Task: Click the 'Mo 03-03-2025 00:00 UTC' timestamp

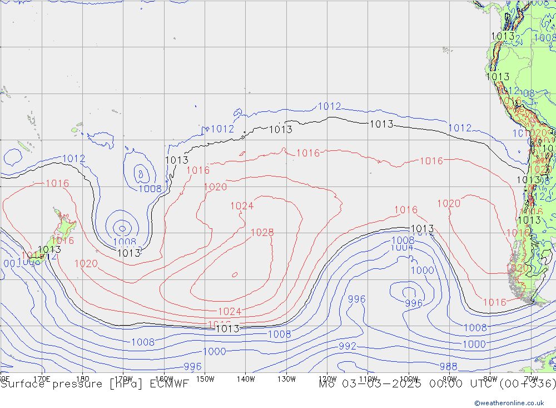Action: pos(407,384)
